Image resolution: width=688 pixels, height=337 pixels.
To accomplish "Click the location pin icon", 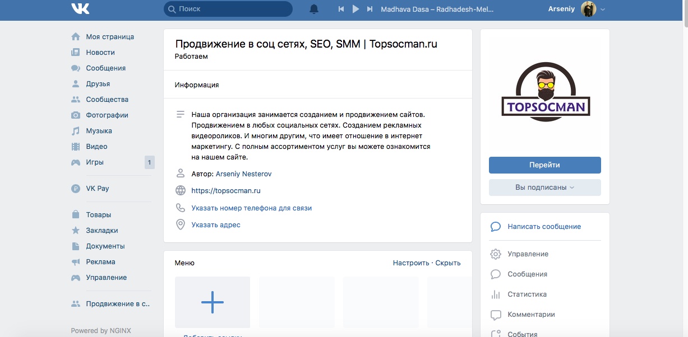I will click(x=181, y=224).
